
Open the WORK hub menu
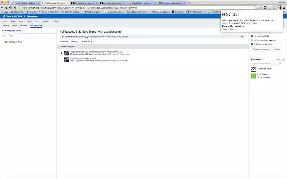click(x=21, y=21)
